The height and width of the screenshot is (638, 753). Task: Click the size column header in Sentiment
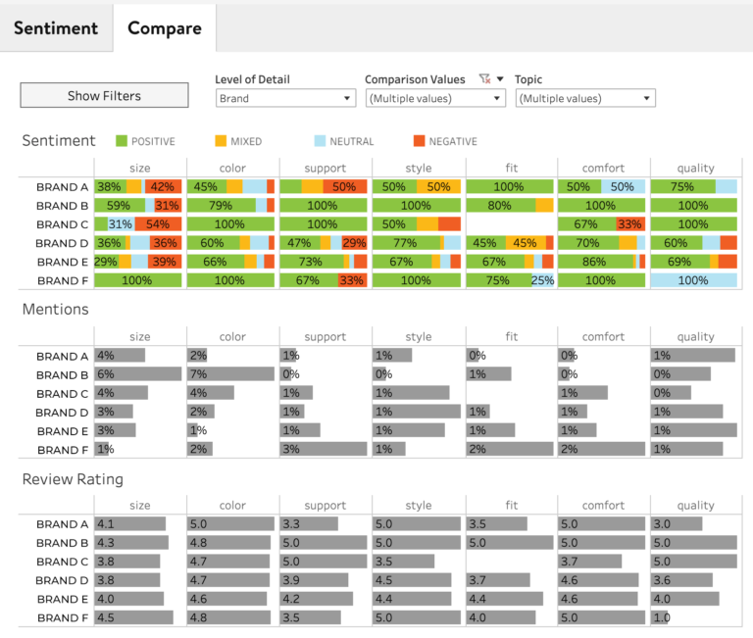139,168
